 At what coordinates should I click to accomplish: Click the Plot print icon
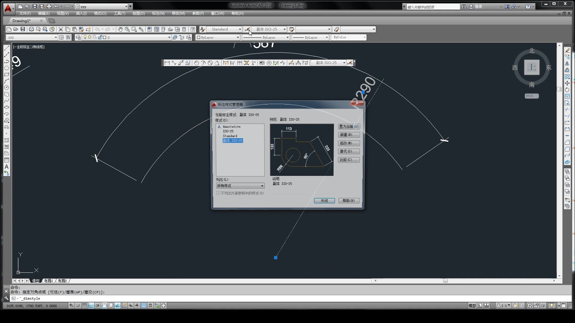pos(31,29)
